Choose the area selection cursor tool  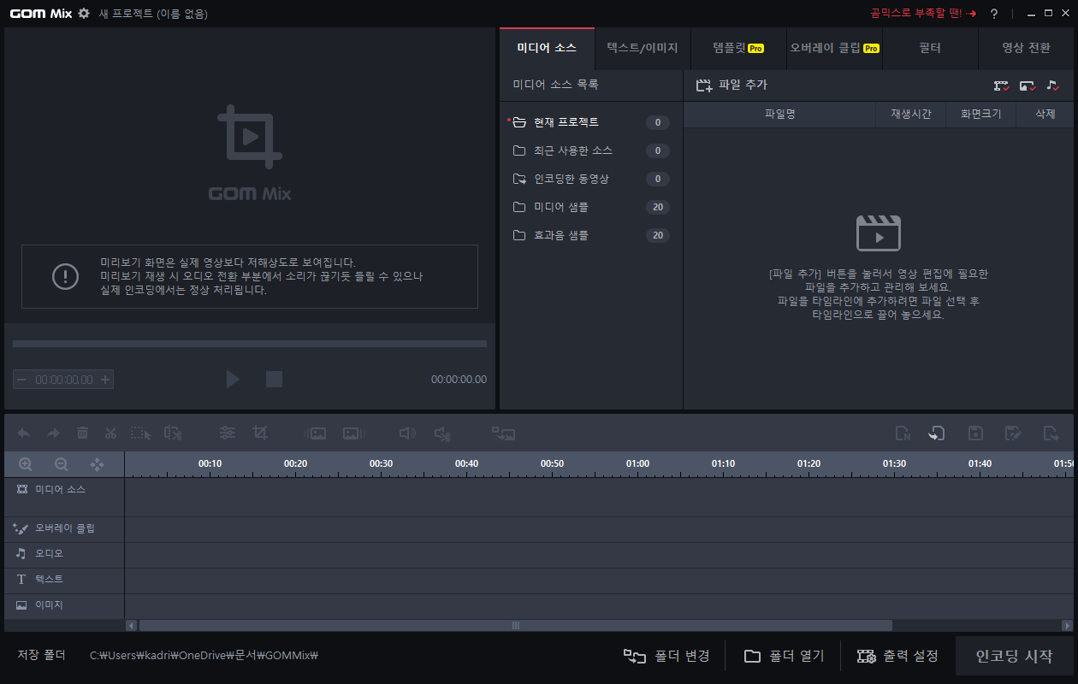pyautogui.click(x=140, y=433)
